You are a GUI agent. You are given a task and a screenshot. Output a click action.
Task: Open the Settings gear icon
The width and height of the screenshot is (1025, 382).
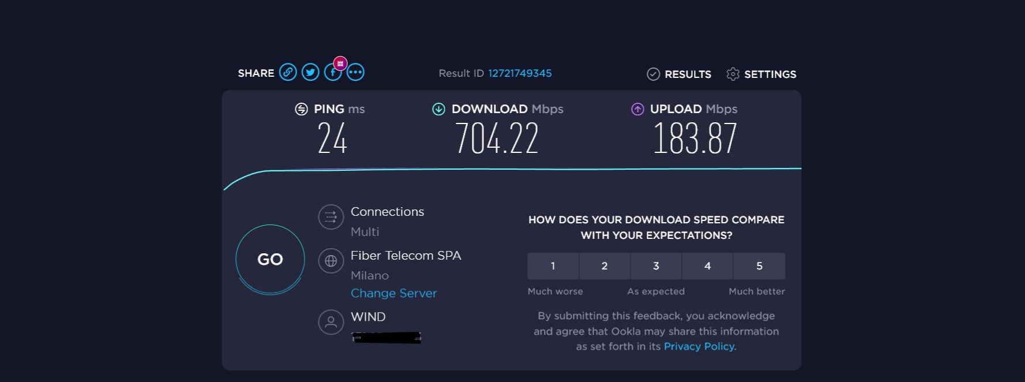[x=733, y=74]
